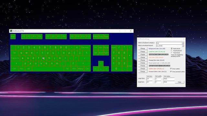
Task: Click the numpad Enter key
Action: tap(130, 66)
